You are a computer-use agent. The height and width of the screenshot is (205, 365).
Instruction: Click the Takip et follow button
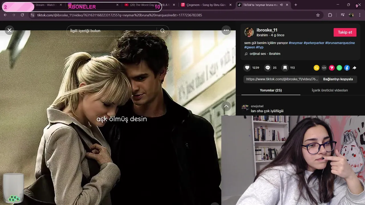[345, 32]
